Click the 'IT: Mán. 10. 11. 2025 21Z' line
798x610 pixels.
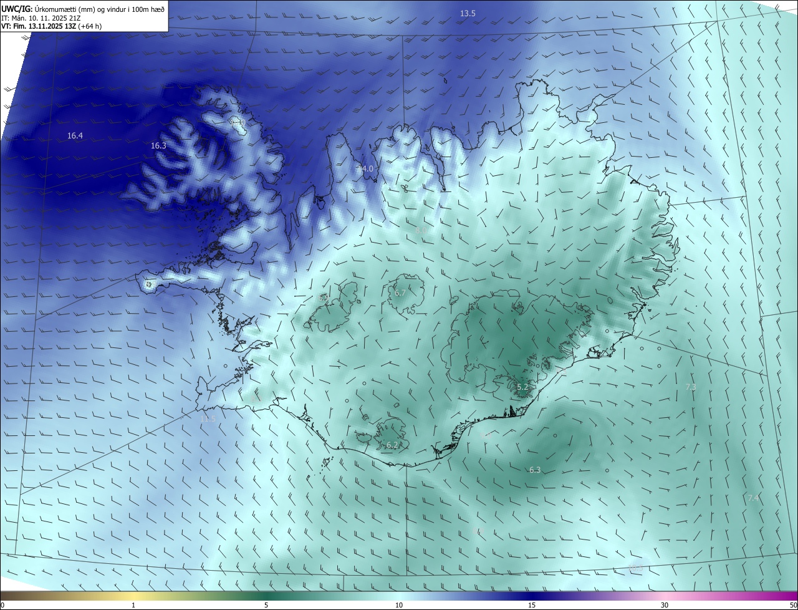pyautogui.click(x=42, y=18)
